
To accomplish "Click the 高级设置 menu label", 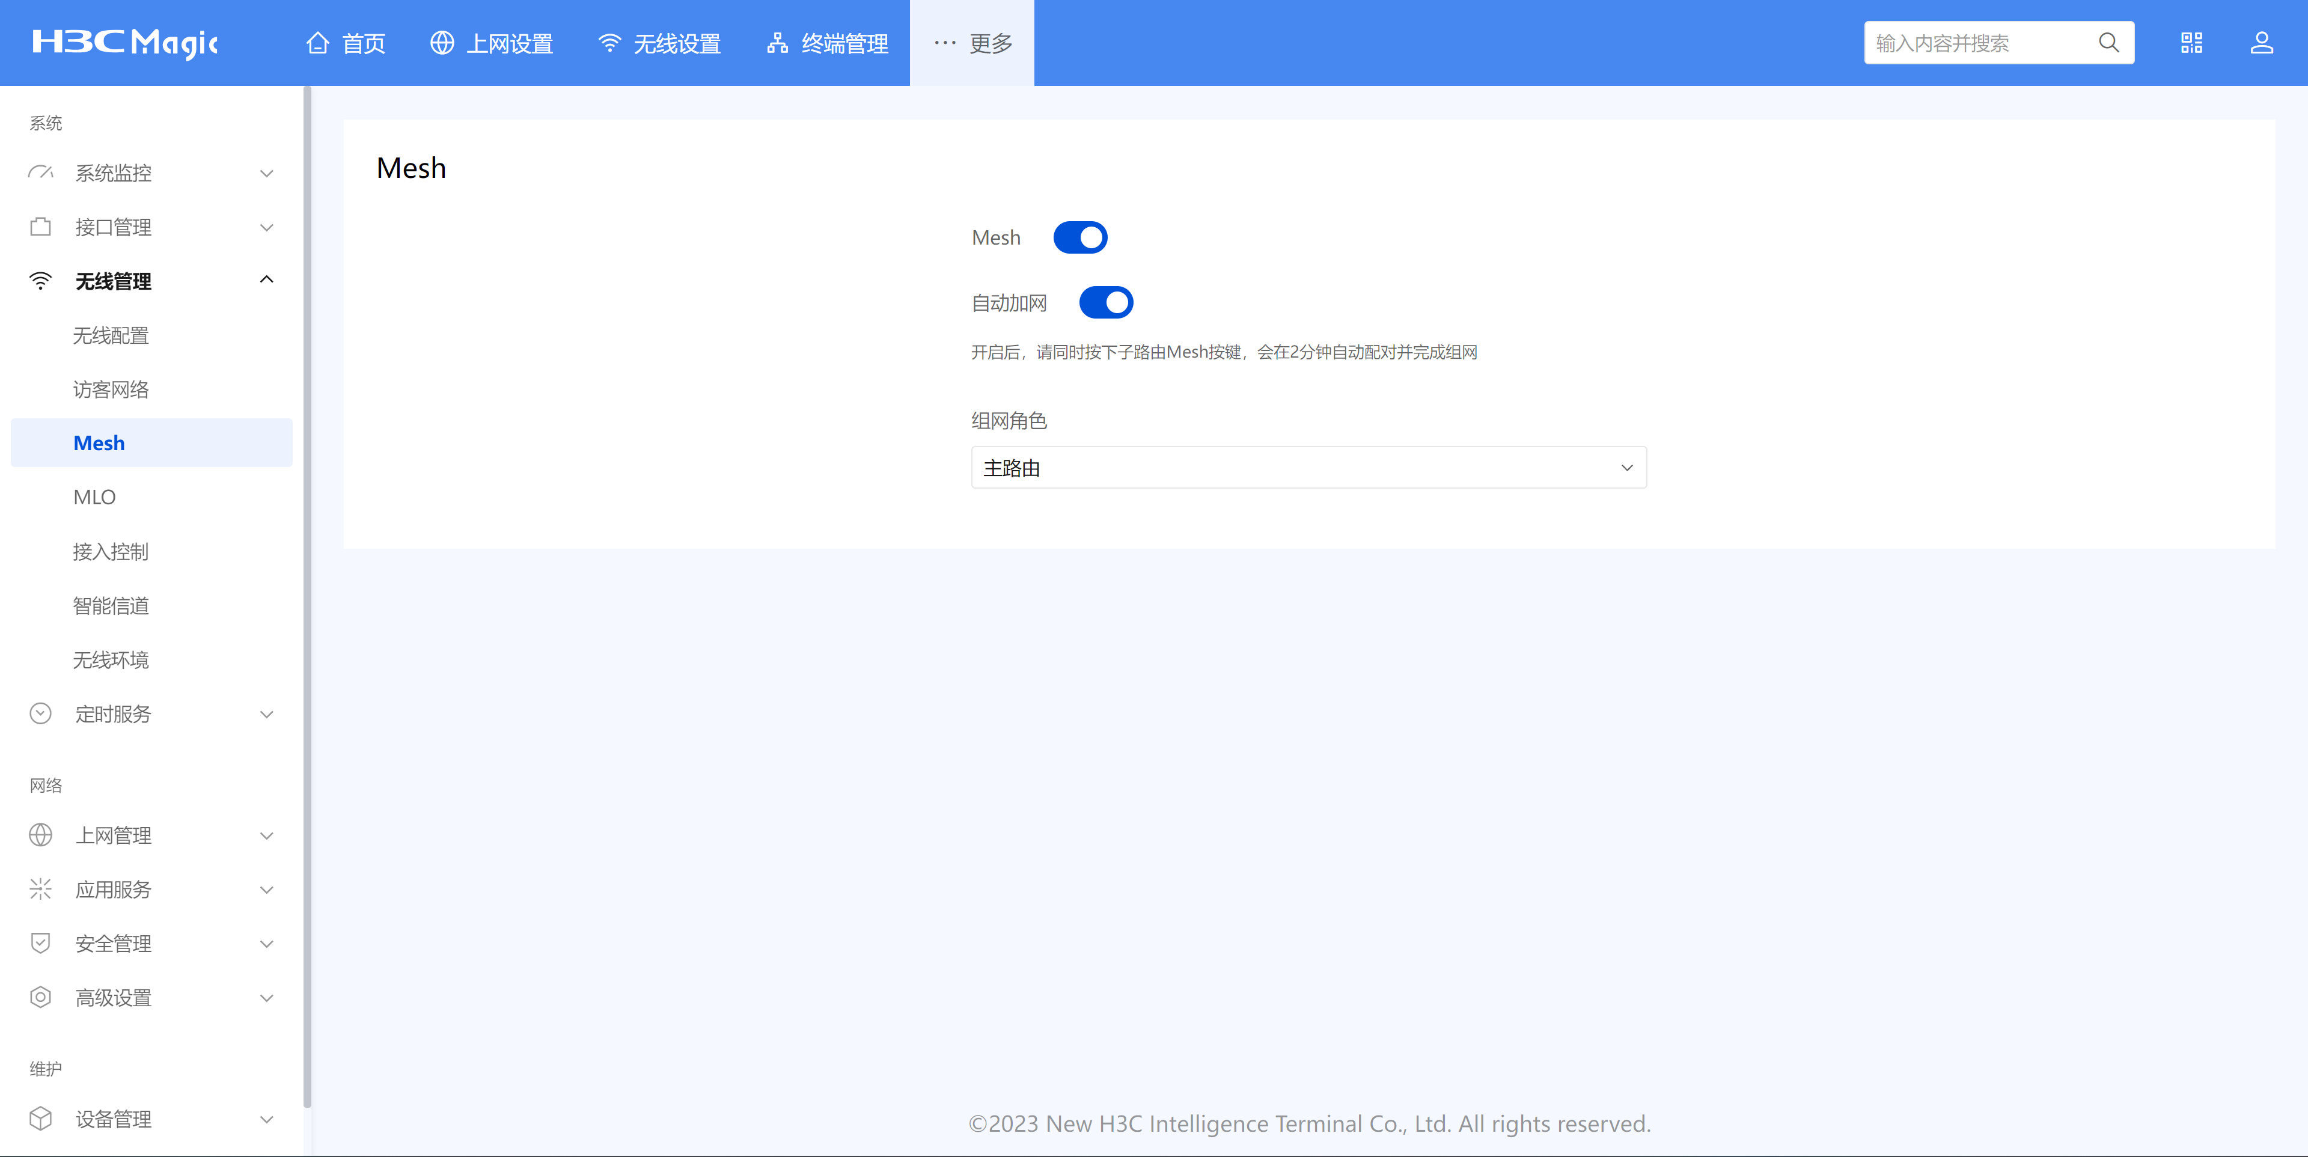I will 113,998.
